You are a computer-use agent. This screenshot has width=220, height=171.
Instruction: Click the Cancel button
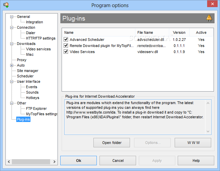118,161
